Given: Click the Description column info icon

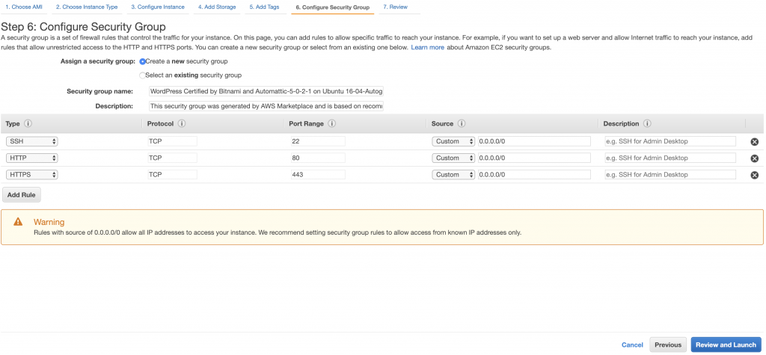Looking at the screenshot, I should [x=647, y=123].
